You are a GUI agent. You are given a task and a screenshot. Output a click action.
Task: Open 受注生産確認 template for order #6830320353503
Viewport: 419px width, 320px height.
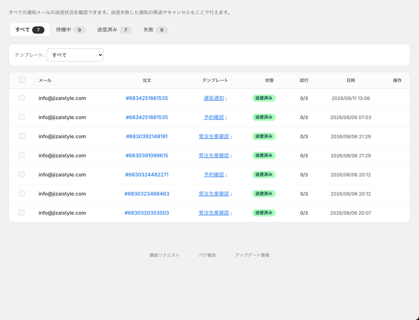click(215, 213)
